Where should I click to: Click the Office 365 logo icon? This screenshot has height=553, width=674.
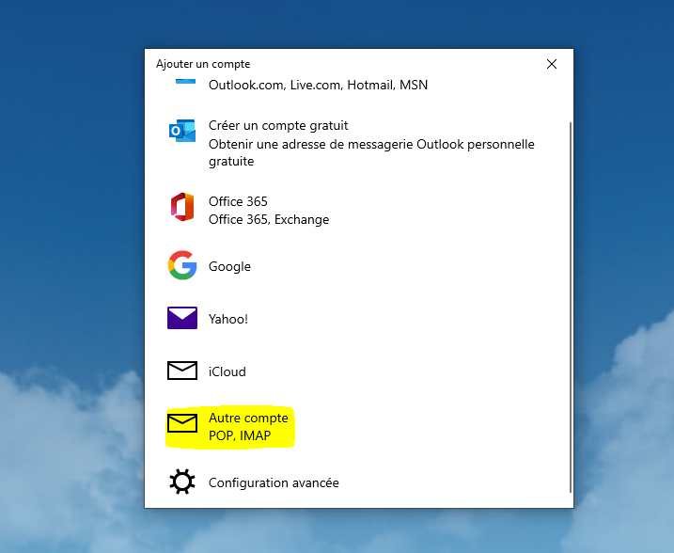click(182, 207)
